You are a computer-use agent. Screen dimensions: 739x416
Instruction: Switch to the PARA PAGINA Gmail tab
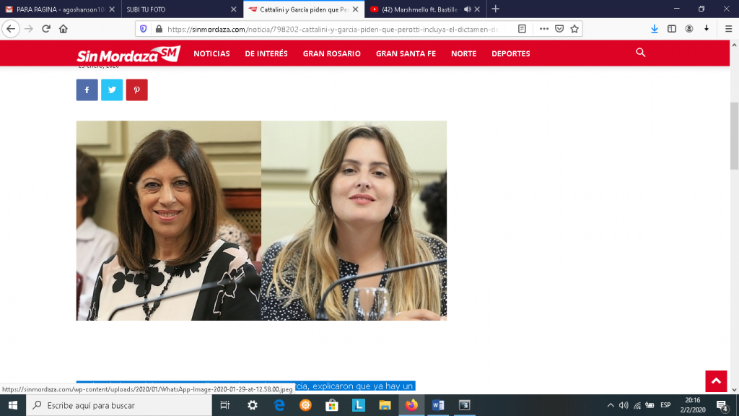61,9
